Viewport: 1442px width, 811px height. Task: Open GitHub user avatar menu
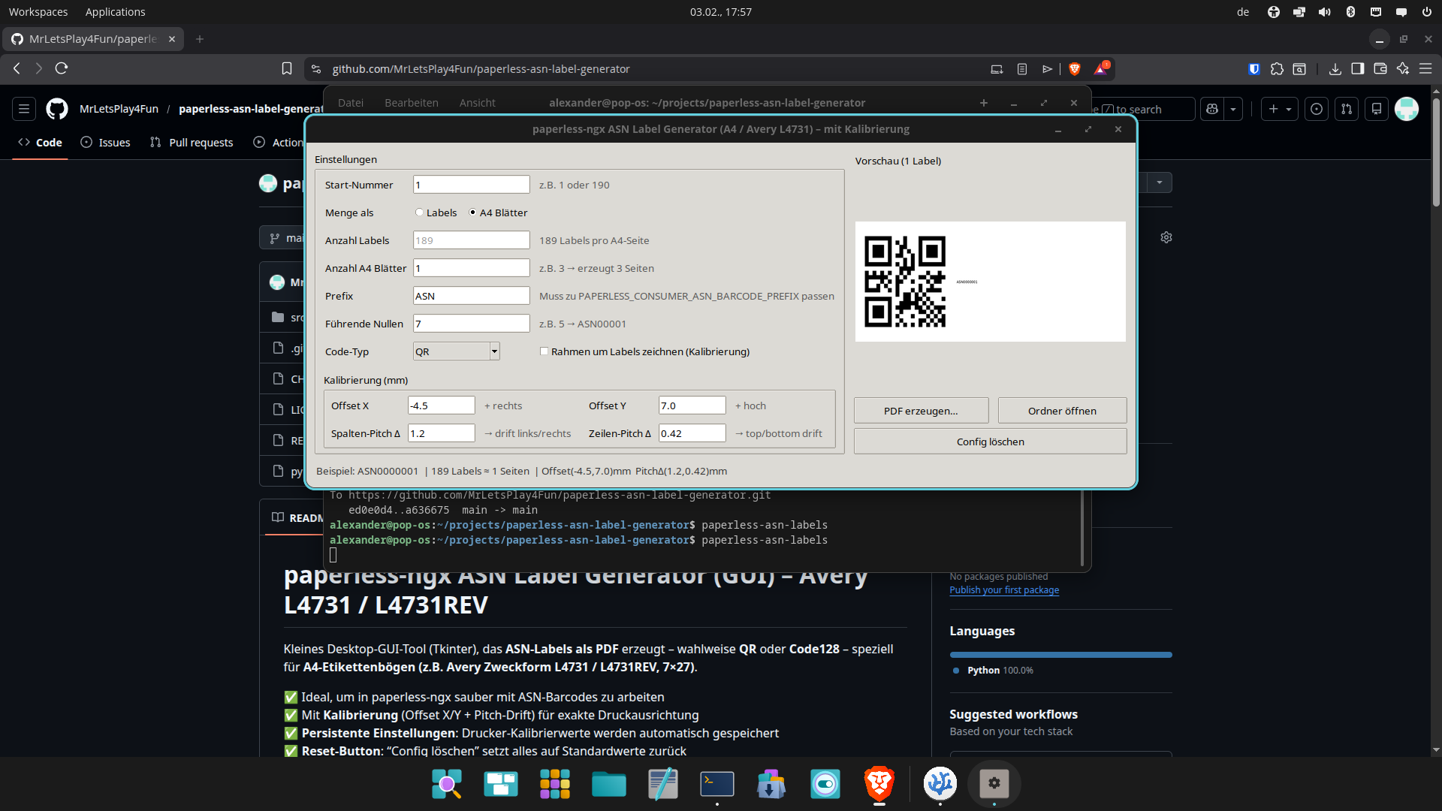pyautogui.click(x=1407, y=109)
